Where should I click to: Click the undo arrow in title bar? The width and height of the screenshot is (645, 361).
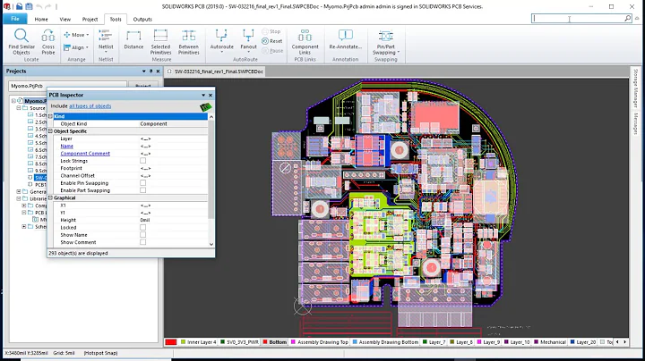39,6
